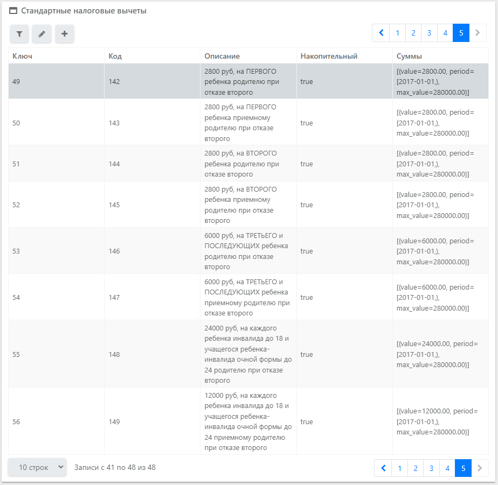Click the 'Описание' column header
Image resolution: width=498 pixels, height=485 pixels.
coord(222,56)
